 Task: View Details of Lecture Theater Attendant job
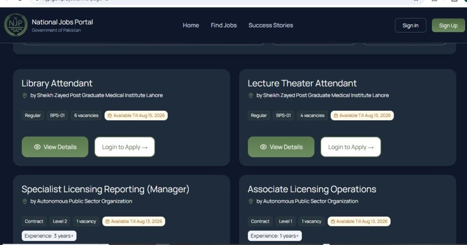click(x=281, y=147)
